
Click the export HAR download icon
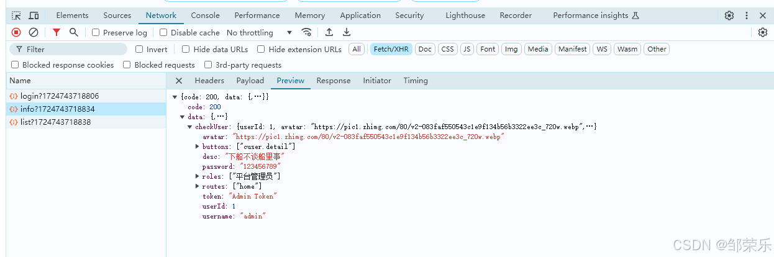[x=347, y=32]
